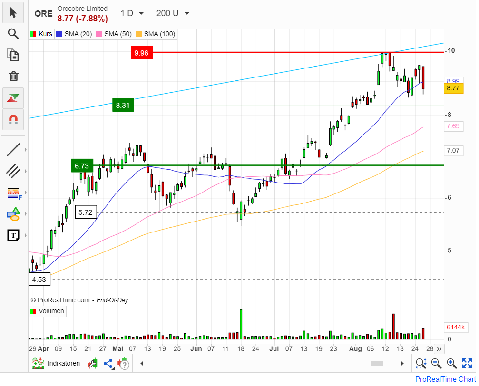Click the copy documents icon
The height and width of the screenshot is (386, 479).
click(x=13, y=55)
